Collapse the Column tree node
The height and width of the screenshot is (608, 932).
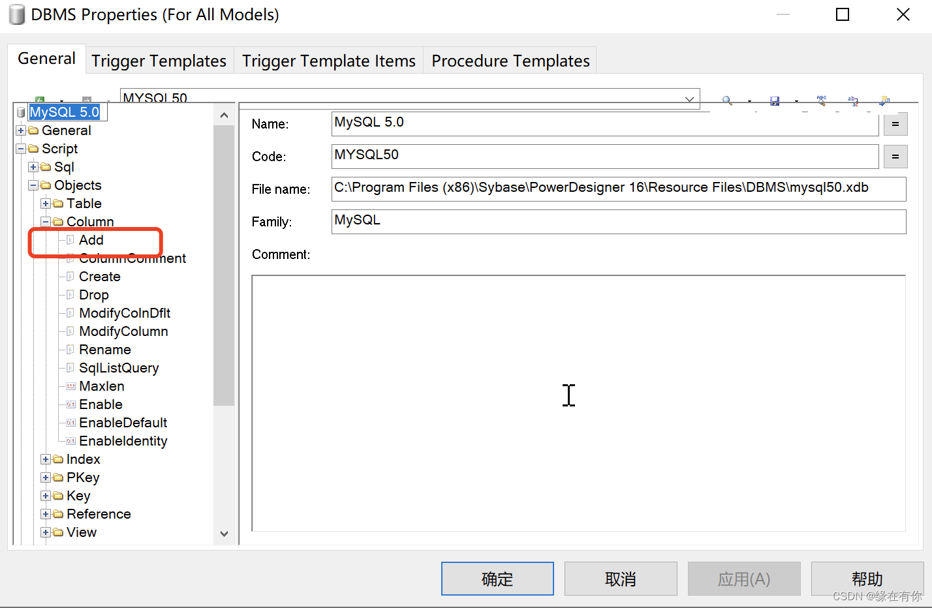[46, 222]
